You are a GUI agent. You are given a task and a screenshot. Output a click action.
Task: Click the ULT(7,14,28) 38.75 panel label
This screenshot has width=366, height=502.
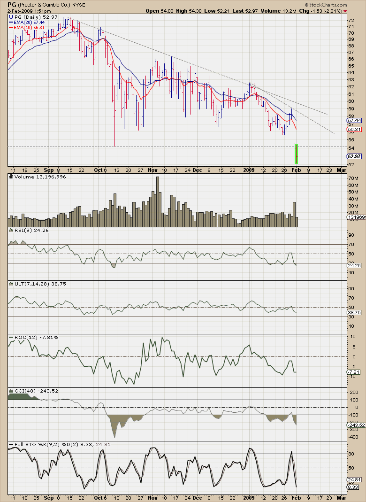coord(40,284)
